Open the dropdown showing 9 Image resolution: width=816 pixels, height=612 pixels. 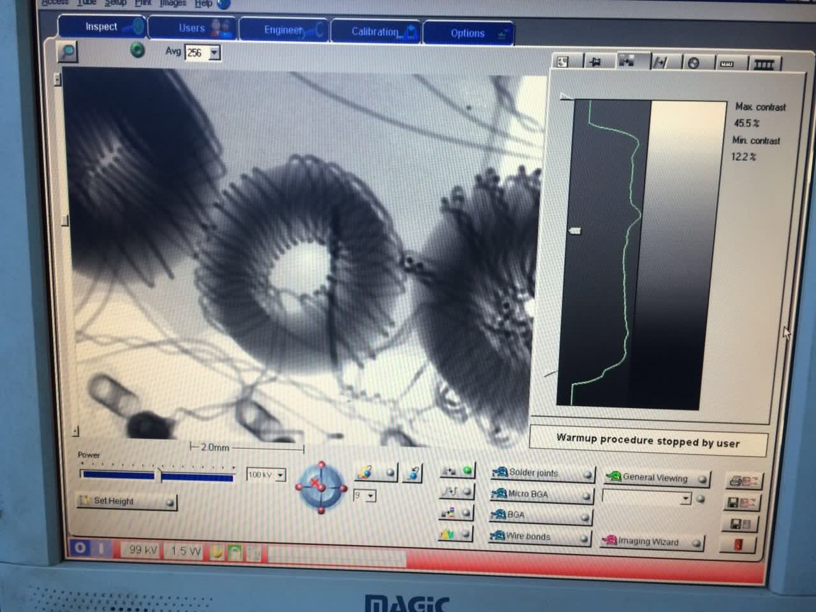click(371, 496)
